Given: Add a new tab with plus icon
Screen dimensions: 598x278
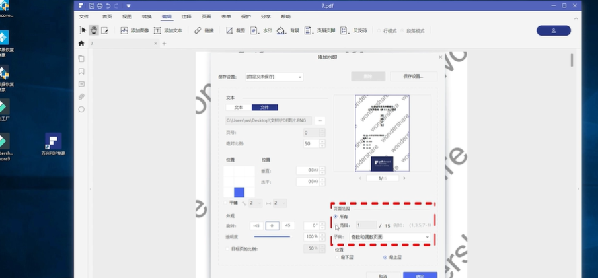Looking at the screenshot, I should click(x=164, y=44).
